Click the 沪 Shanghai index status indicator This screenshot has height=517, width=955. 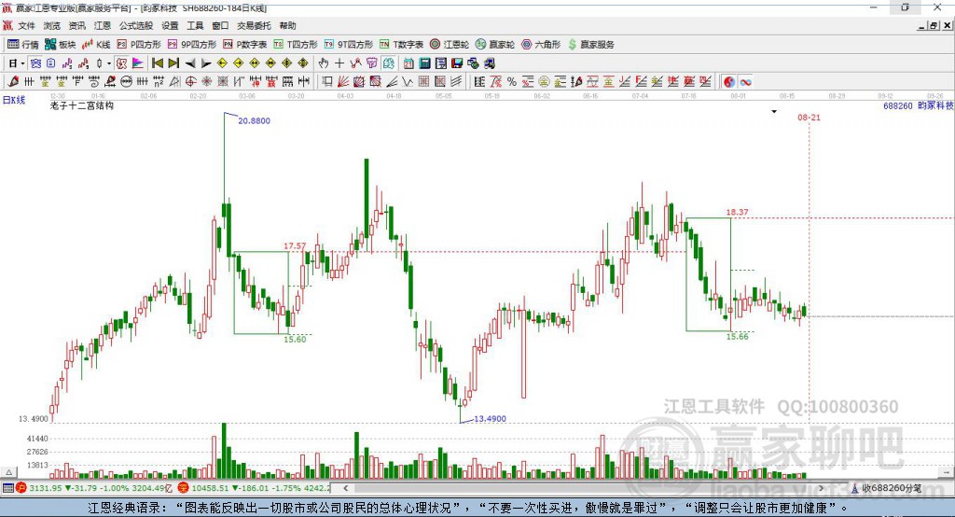[x=21, y=488]
